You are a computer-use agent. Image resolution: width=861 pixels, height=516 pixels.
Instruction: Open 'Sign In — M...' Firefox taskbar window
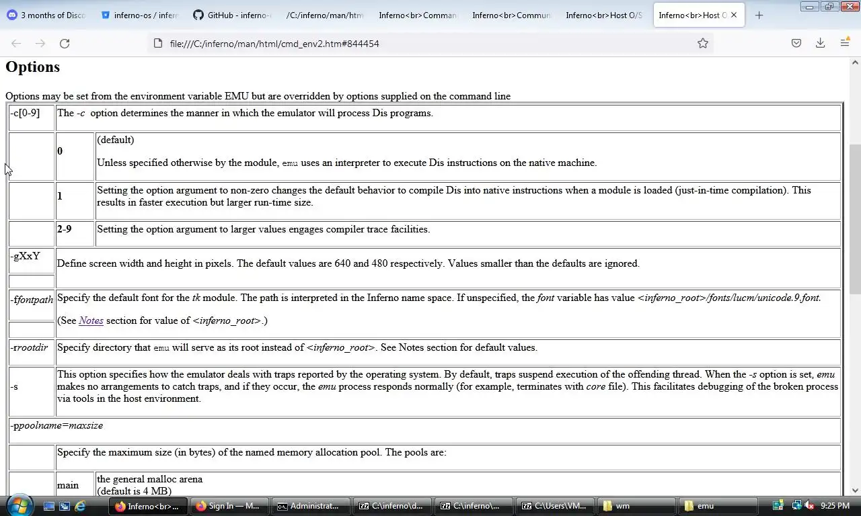click(229, 506)
